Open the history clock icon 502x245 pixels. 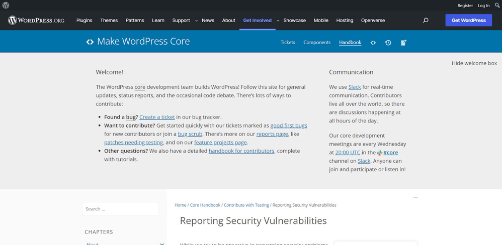pyautogui.click(x=388, y=43)
